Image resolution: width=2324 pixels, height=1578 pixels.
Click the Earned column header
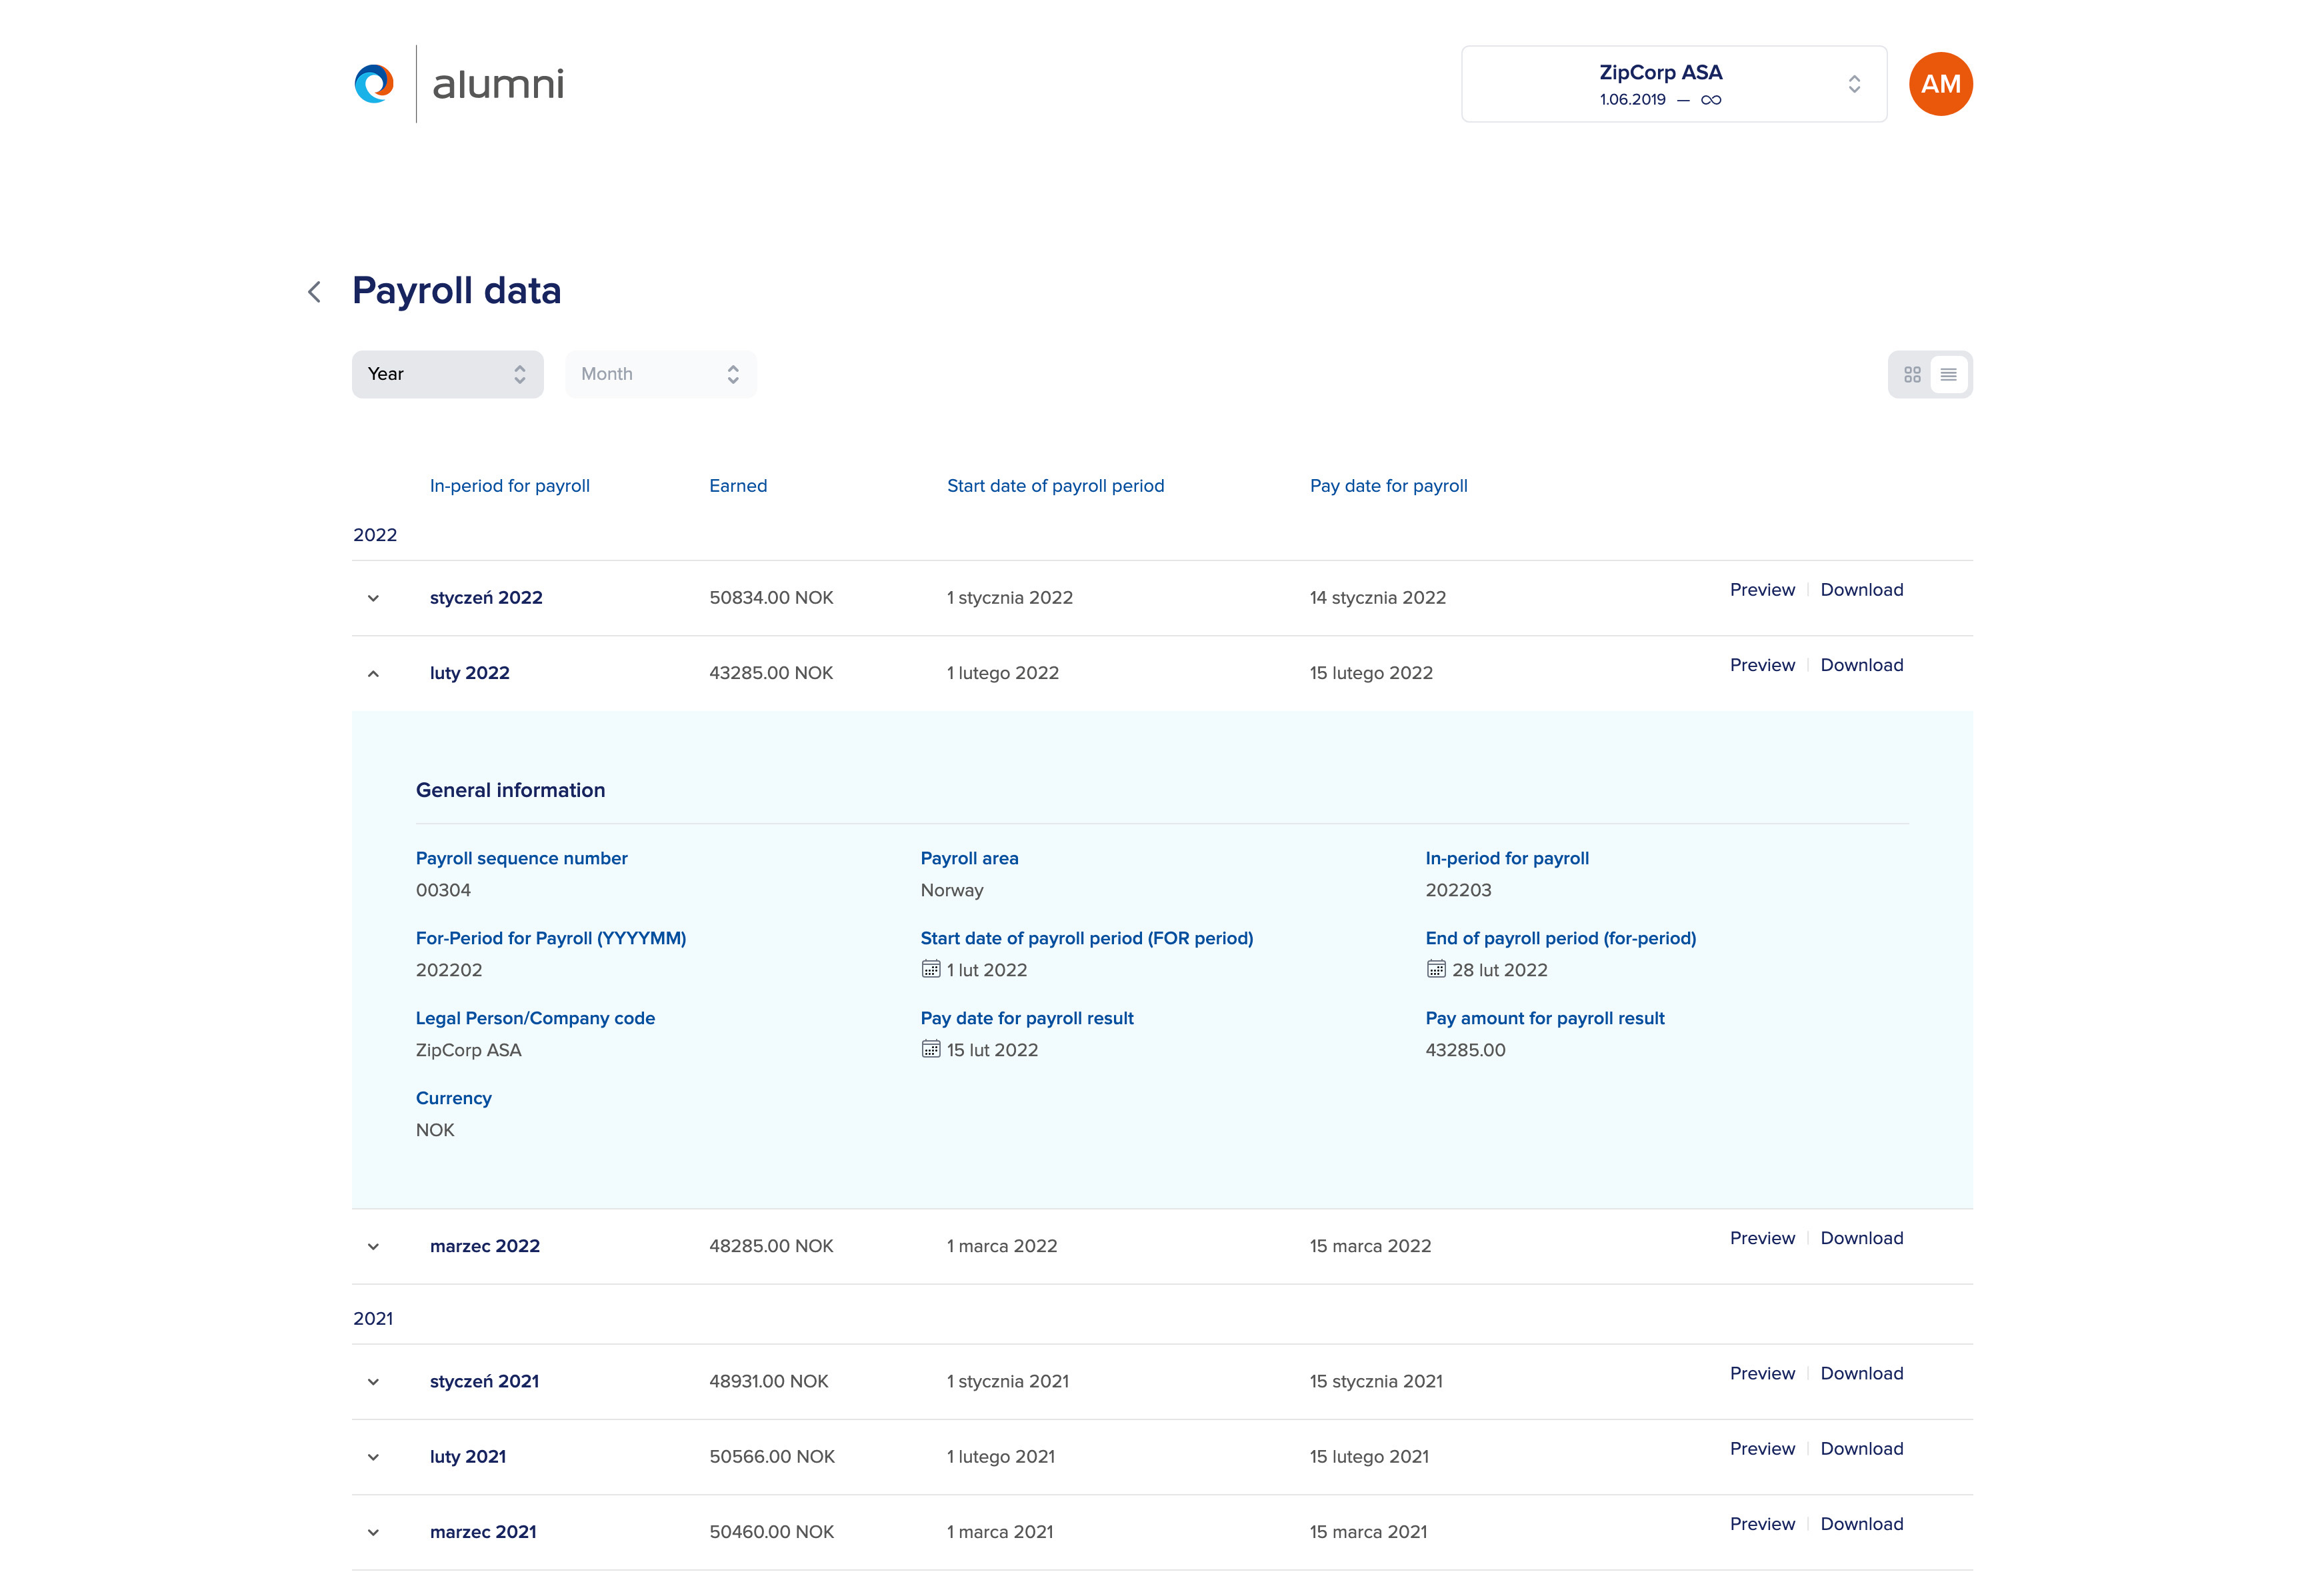pos(738,486)
